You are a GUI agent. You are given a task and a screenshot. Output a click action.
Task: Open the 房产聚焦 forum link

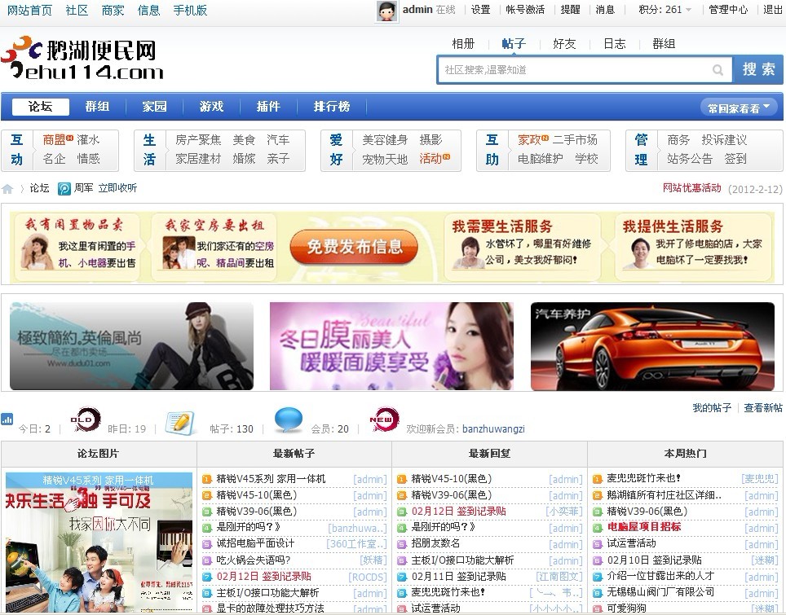pyautogui.click(x=198, y=140)
